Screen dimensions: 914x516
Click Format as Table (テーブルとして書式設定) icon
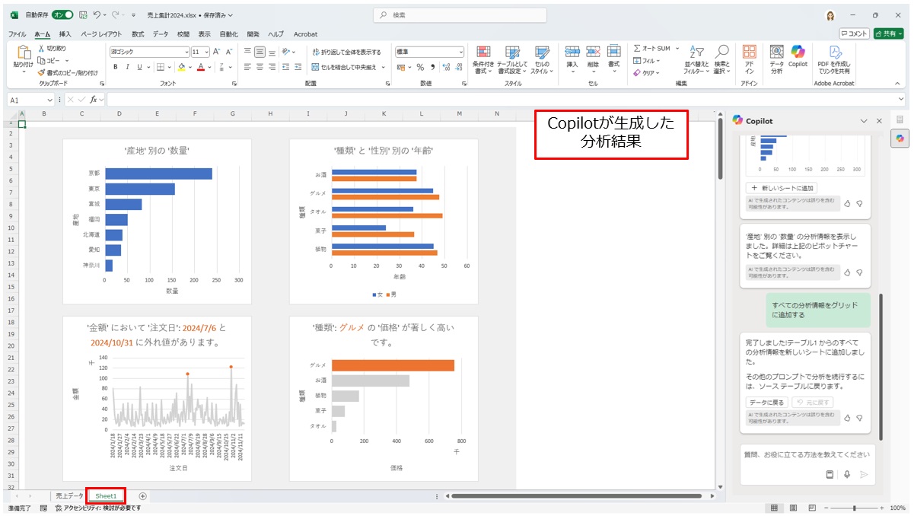coord(514,53)
